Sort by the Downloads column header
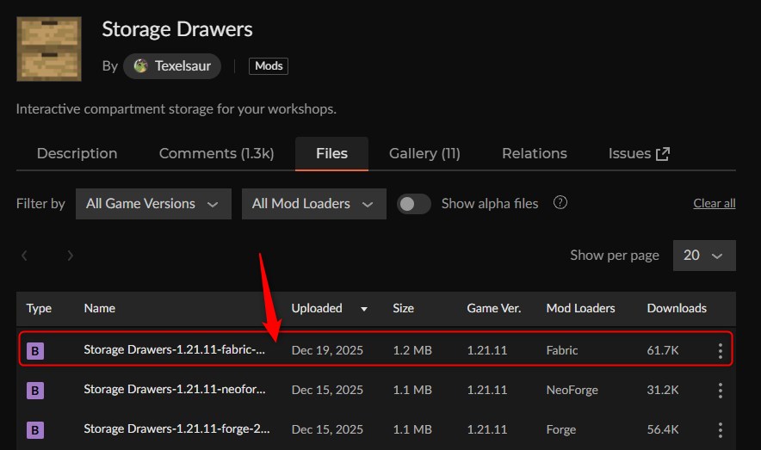761x450 pixels. point(677,308)
